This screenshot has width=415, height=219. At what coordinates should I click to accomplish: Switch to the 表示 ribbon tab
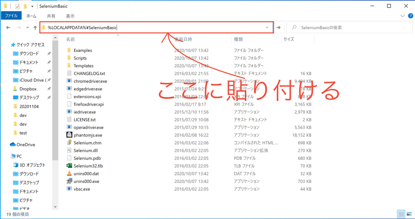click(x=70, y=16)
